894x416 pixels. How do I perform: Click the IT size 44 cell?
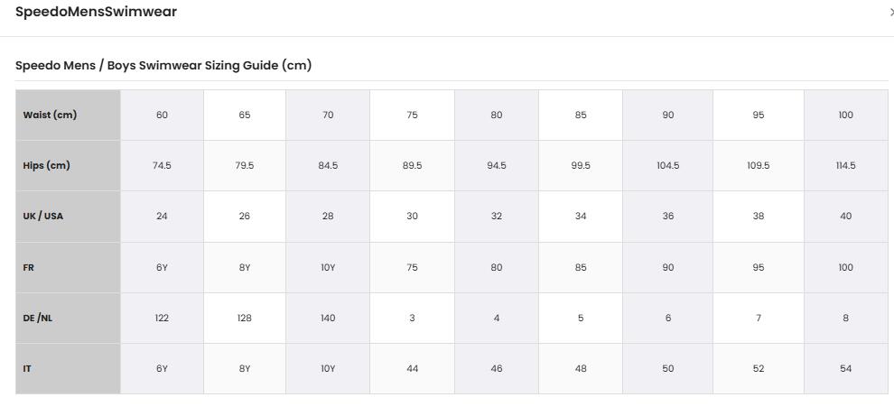412,369
